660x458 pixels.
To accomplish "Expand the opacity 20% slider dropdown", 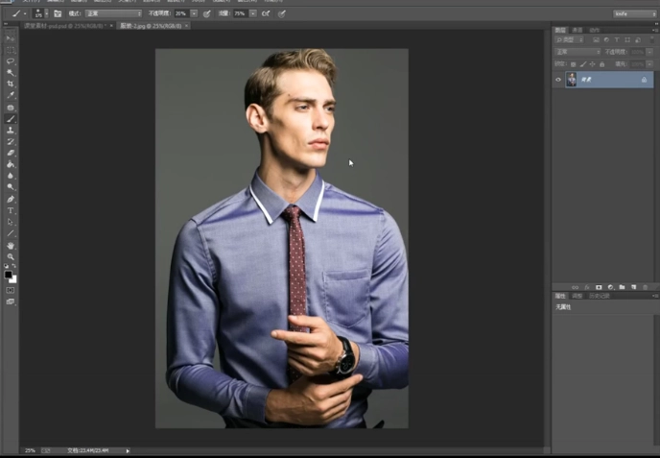I will tap(195, 14).
